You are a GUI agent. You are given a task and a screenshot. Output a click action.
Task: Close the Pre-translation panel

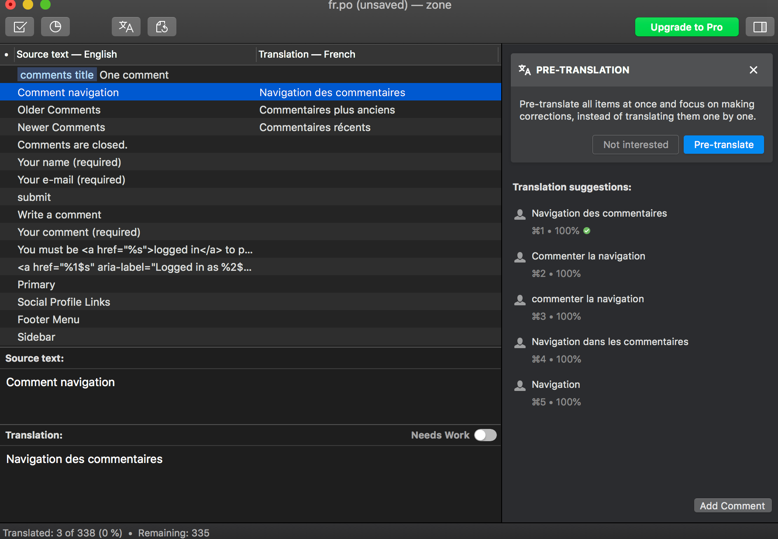click(x=753, y=70)
